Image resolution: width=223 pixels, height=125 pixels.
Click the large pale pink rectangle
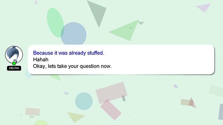pos(111,93)
